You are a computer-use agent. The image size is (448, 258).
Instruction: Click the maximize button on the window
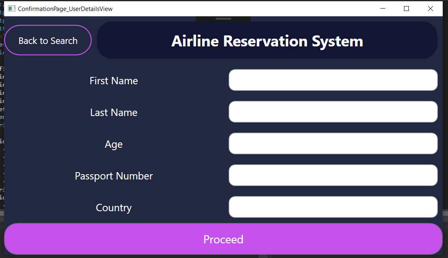[406, 8]
